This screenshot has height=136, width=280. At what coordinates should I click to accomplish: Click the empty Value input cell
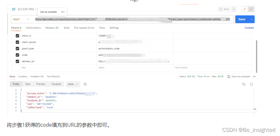point(135,68)
